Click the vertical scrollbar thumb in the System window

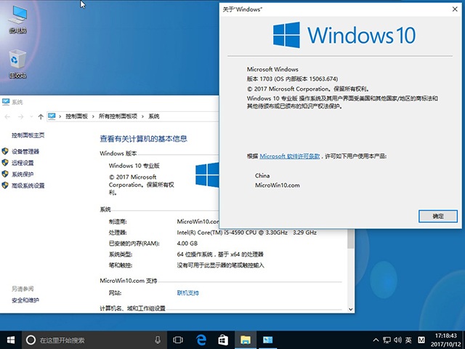[x=350, y=239]
